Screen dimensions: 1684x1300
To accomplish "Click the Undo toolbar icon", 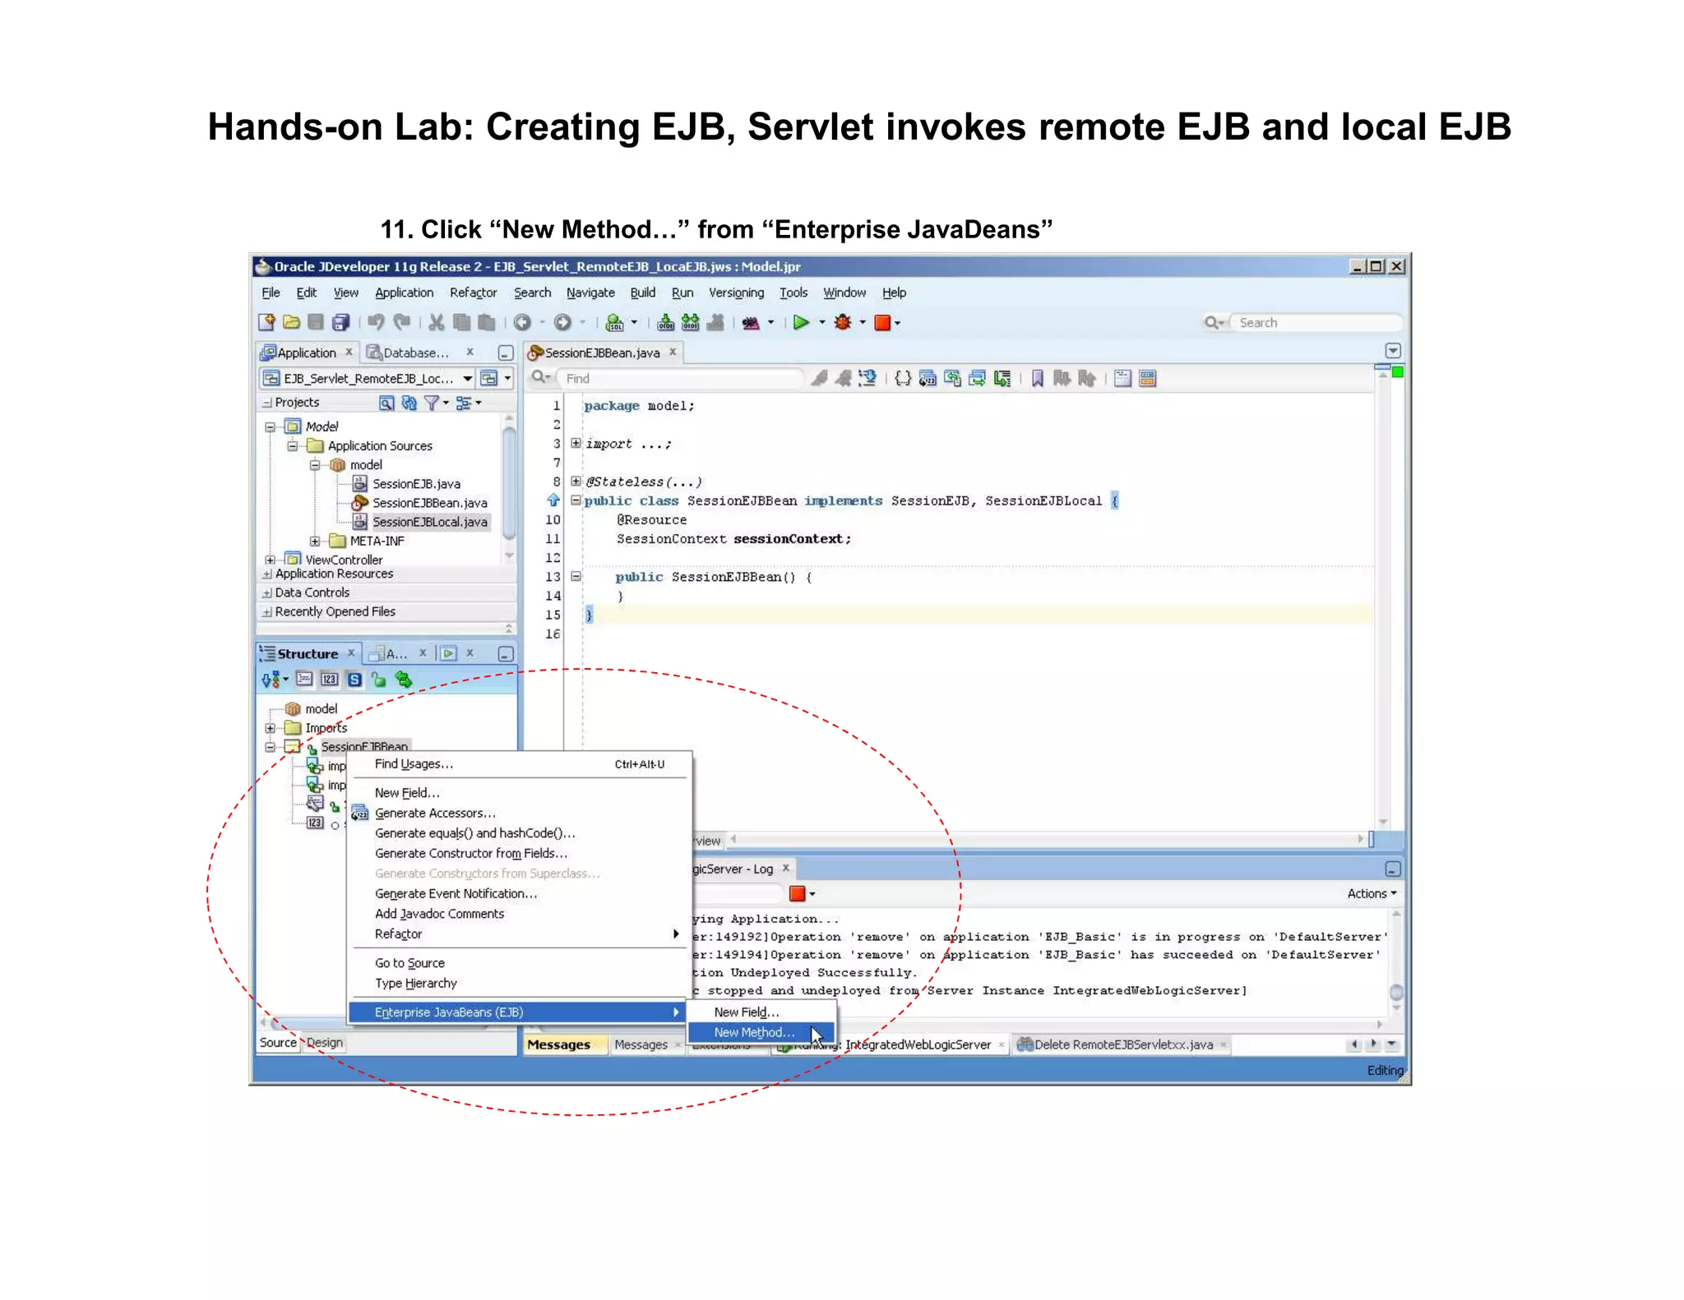I will point(376,323).
